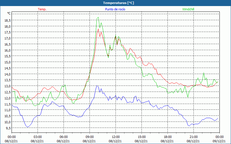Click the 10,0 y-axis value
Image resolution: width=231 pixels, height=144 pixels.
[8, 122]
